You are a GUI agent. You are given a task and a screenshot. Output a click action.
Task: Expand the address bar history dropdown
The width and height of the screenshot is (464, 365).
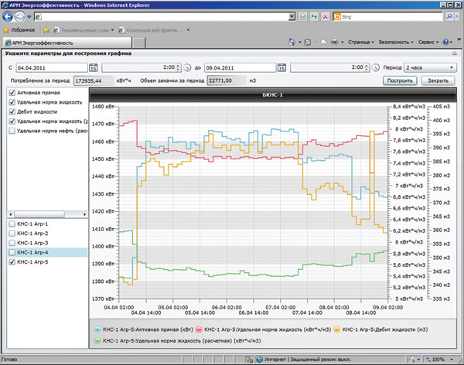292,17
